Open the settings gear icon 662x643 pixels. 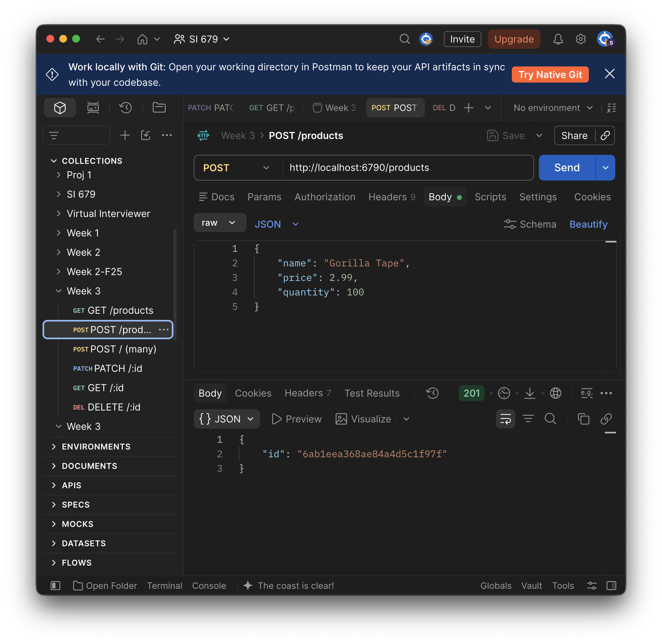pyautogui.click(x=580, y=39)
